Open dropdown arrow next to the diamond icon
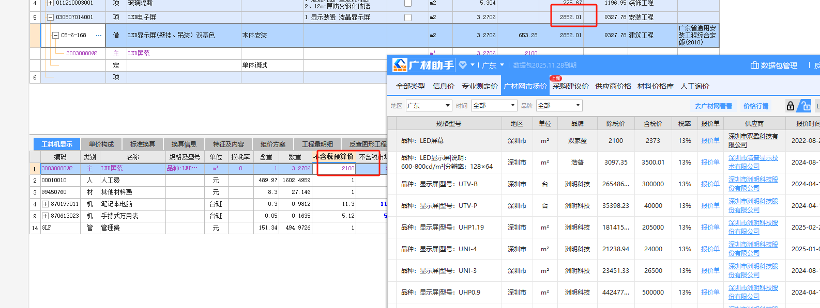This screenshot has height=308, width=820. [473, 65]
